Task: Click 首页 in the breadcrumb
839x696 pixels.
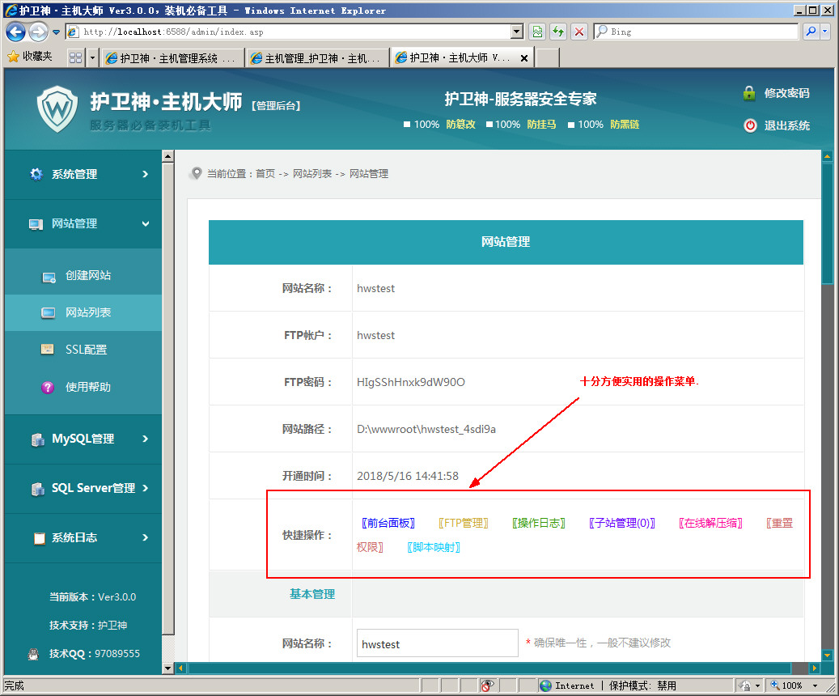Action: 265,173
